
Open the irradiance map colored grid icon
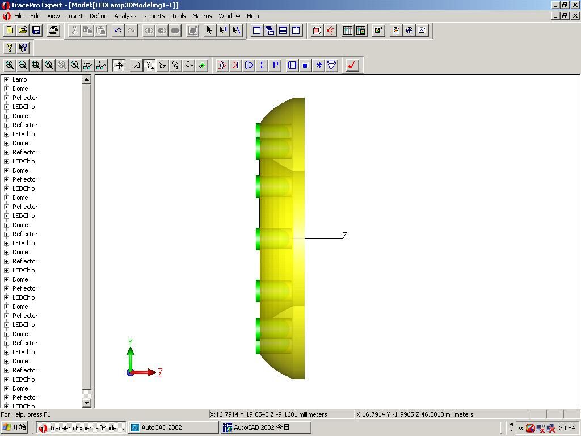point(360,31)
